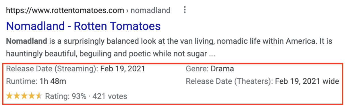Screen dimensions: 356x109
Task: Click the Release Date (Streaming) label
Action: [x=52, y=69]
